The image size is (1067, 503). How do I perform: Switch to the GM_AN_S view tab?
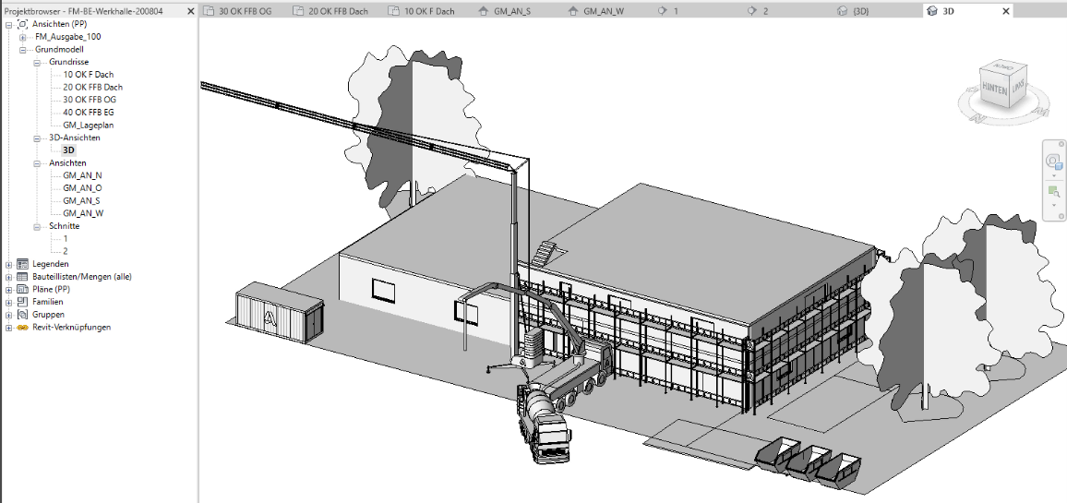pos(511,11)
